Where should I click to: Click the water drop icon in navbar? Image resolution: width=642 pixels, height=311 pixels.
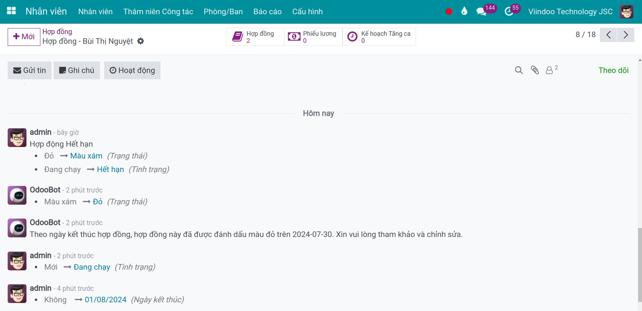[x=464, y=11]
